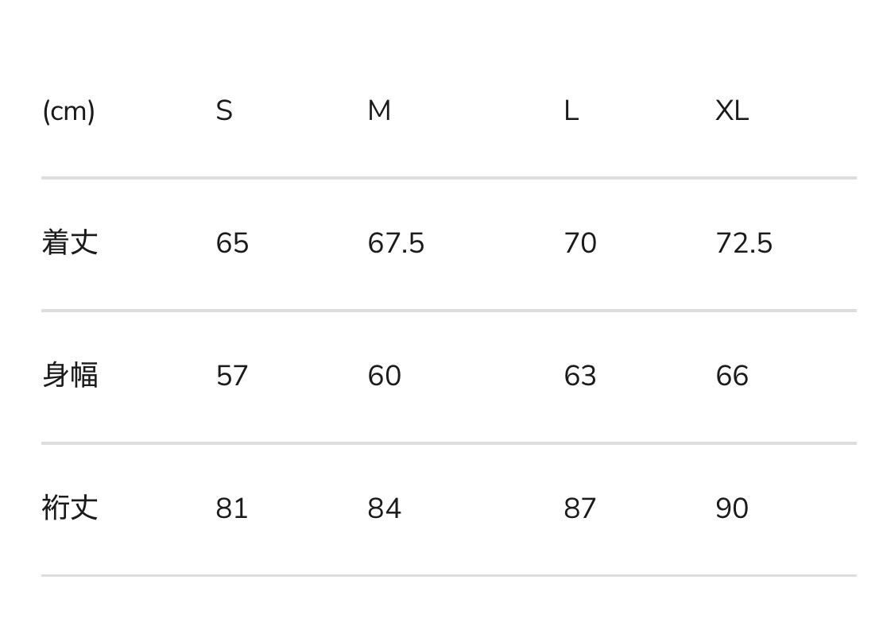Select the M size column header
Image resolution: width=883 pixels, height=626 pixels.
[x=379, y=111]
